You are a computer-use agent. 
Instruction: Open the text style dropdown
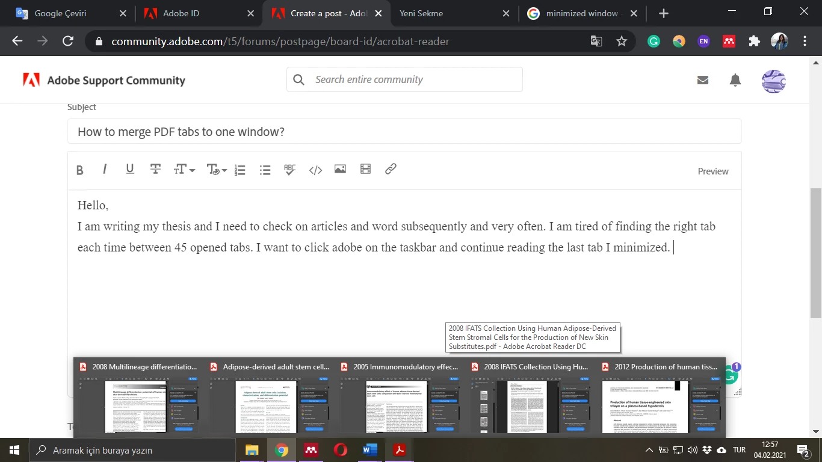coord(216,170)
